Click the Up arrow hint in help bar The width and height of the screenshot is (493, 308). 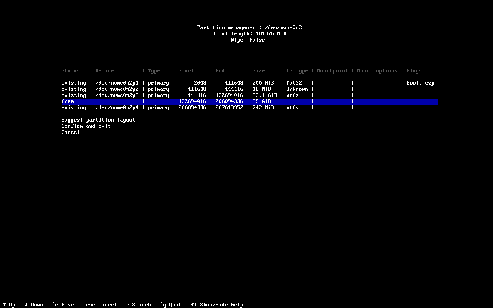pyautogui.click(x=9, y=305)
